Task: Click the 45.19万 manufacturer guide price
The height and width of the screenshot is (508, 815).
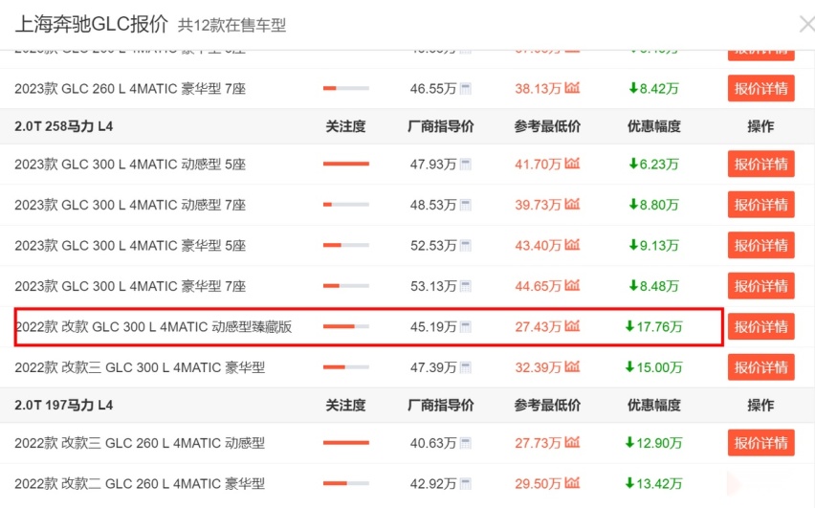Action: click(x=433, y=326)
